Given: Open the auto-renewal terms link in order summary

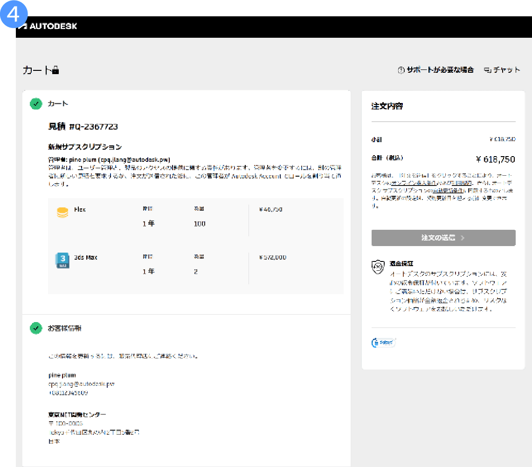Looking at the screenshot, I should pyautogui.click(x=449, y=190).
